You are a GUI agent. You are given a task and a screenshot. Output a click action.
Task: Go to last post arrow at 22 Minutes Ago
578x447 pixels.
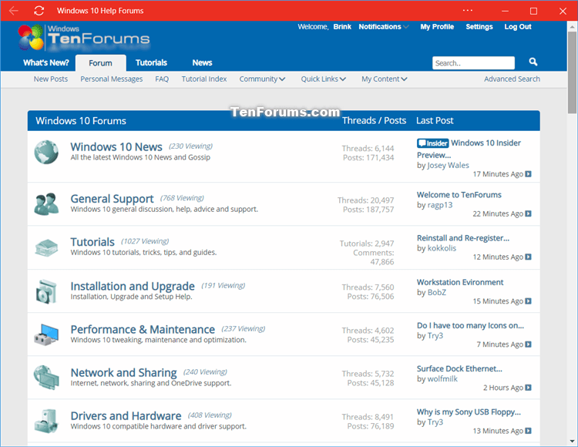click(528, 213)
